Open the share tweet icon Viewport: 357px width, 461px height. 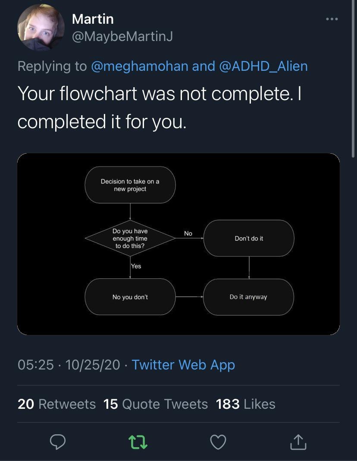298,442
